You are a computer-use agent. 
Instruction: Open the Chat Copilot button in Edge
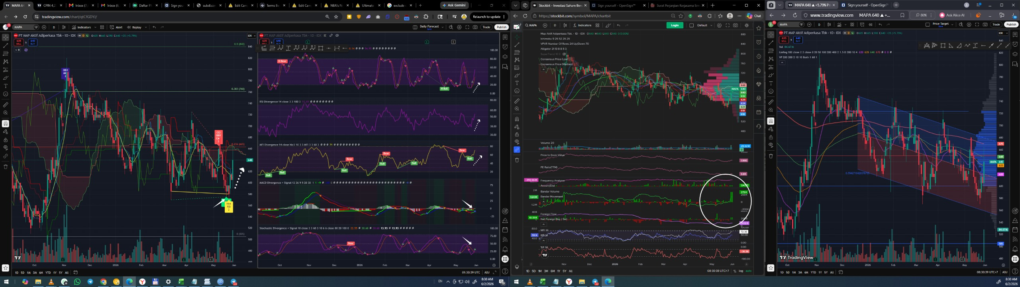pyautogui.click(x=754, y=16)
